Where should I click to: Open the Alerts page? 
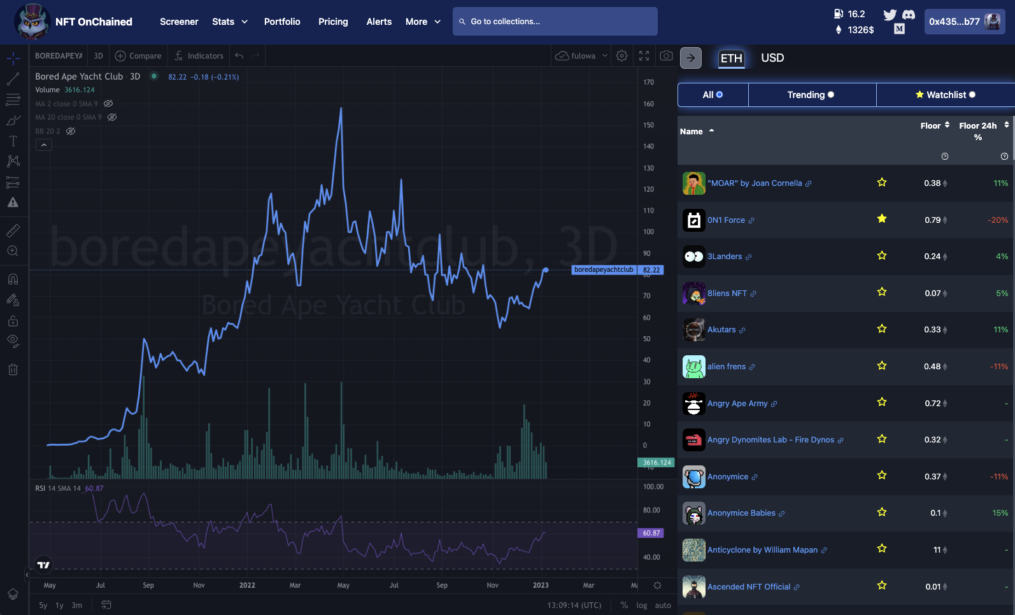coord(379,22)
